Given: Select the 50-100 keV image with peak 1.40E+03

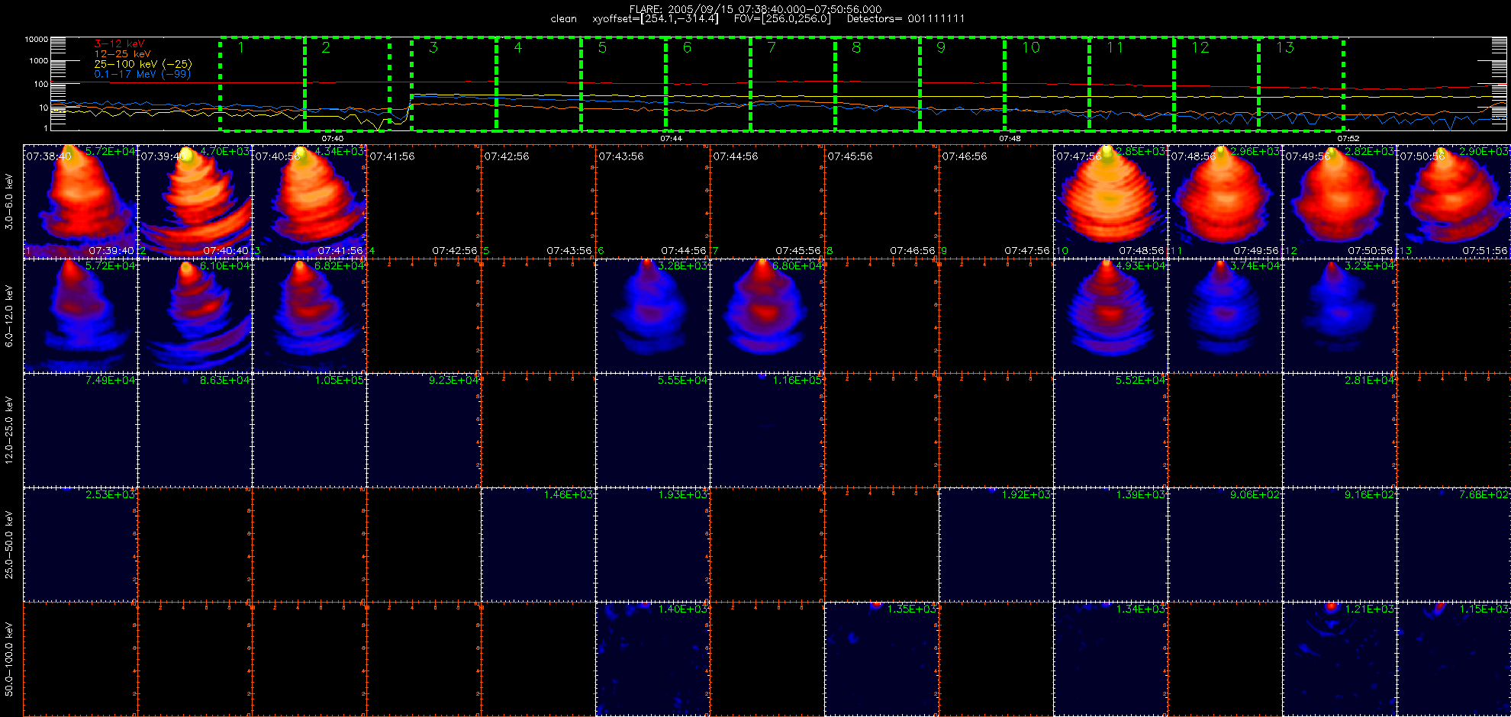Looking at the screenshot, I should 652,659.
